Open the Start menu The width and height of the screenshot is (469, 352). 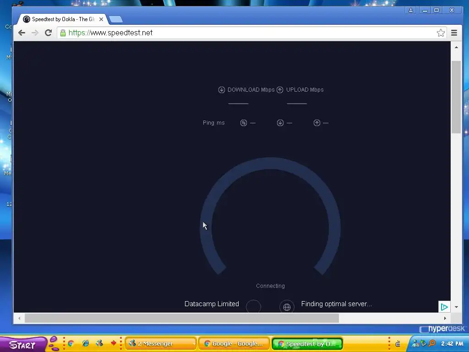[x=23, y=345]
